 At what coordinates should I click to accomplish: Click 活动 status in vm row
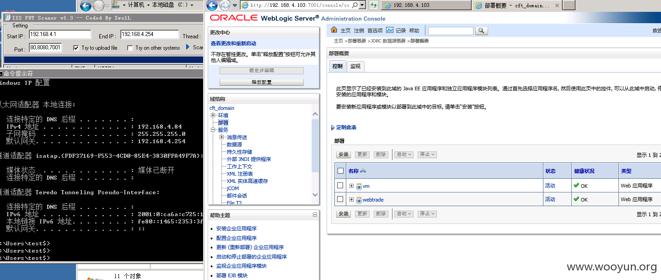550,186
